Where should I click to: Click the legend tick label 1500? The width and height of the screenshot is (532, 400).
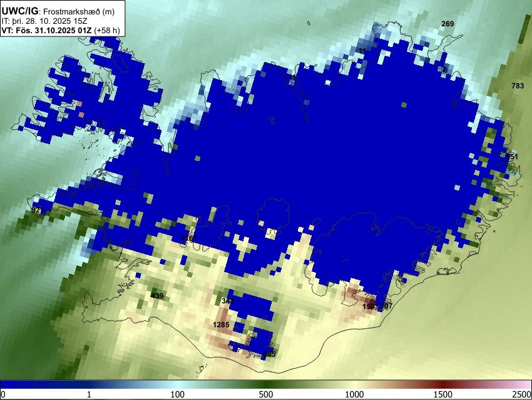[443, 394]
